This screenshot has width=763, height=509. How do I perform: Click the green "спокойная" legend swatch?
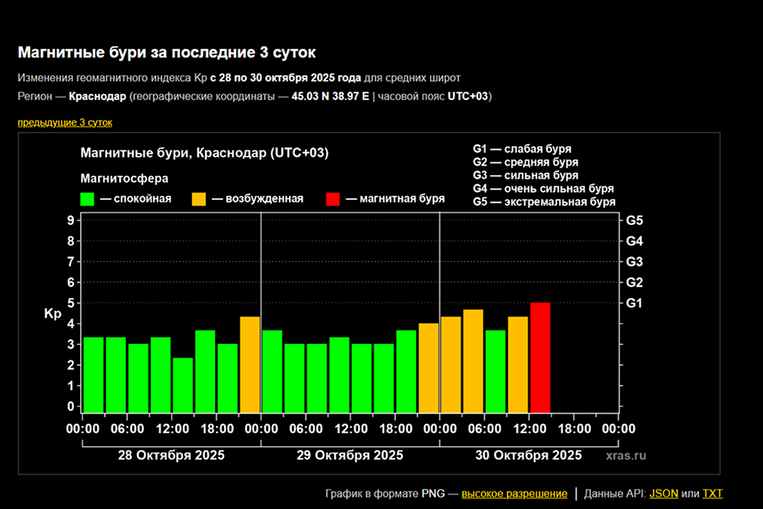pyautogui.click(x=88, y=199)
